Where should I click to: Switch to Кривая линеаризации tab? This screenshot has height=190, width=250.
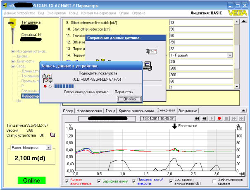(x=136, y=111)
